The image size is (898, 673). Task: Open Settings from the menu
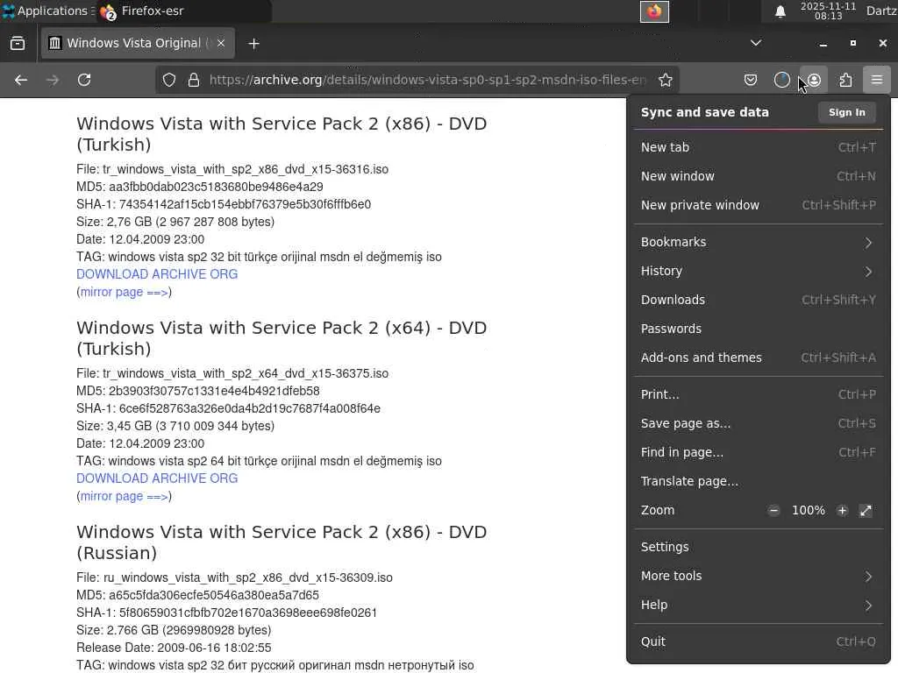click(x=665, y=547)
